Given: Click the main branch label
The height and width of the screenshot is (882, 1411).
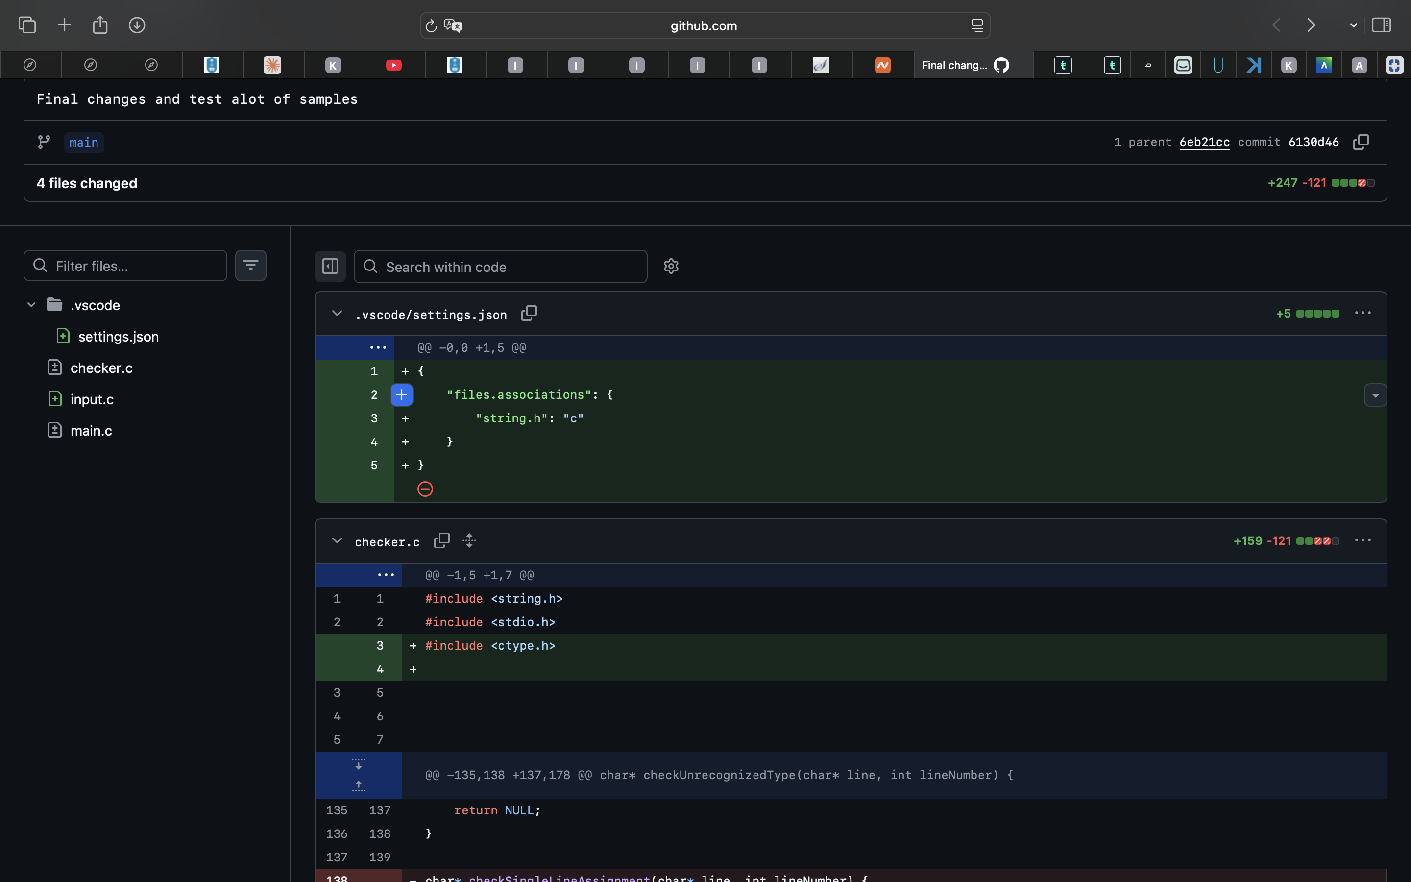Looking at the screenshot, I should pos(84,142).
